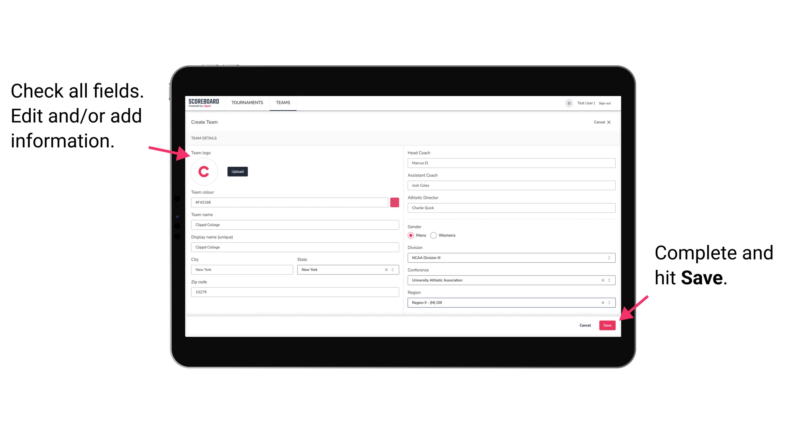This screenshot has width=805, height=433.
Task: Open the TOURNAMENTS tab
Action: coord(247,102)
